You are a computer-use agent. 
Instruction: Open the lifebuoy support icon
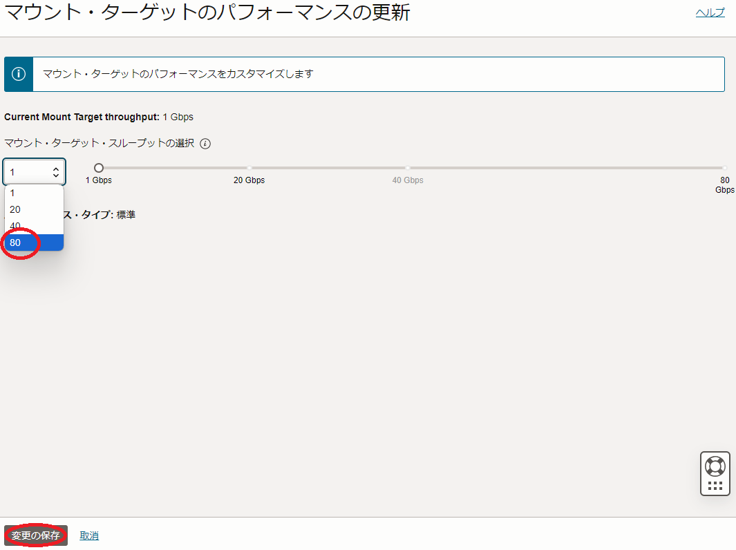tap(715, 466)
